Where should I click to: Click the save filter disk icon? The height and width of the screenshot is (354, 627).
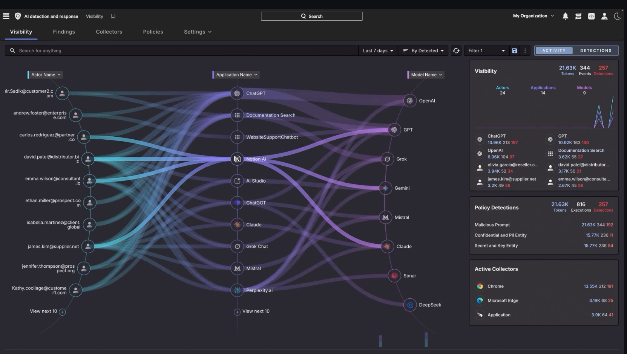514,51
